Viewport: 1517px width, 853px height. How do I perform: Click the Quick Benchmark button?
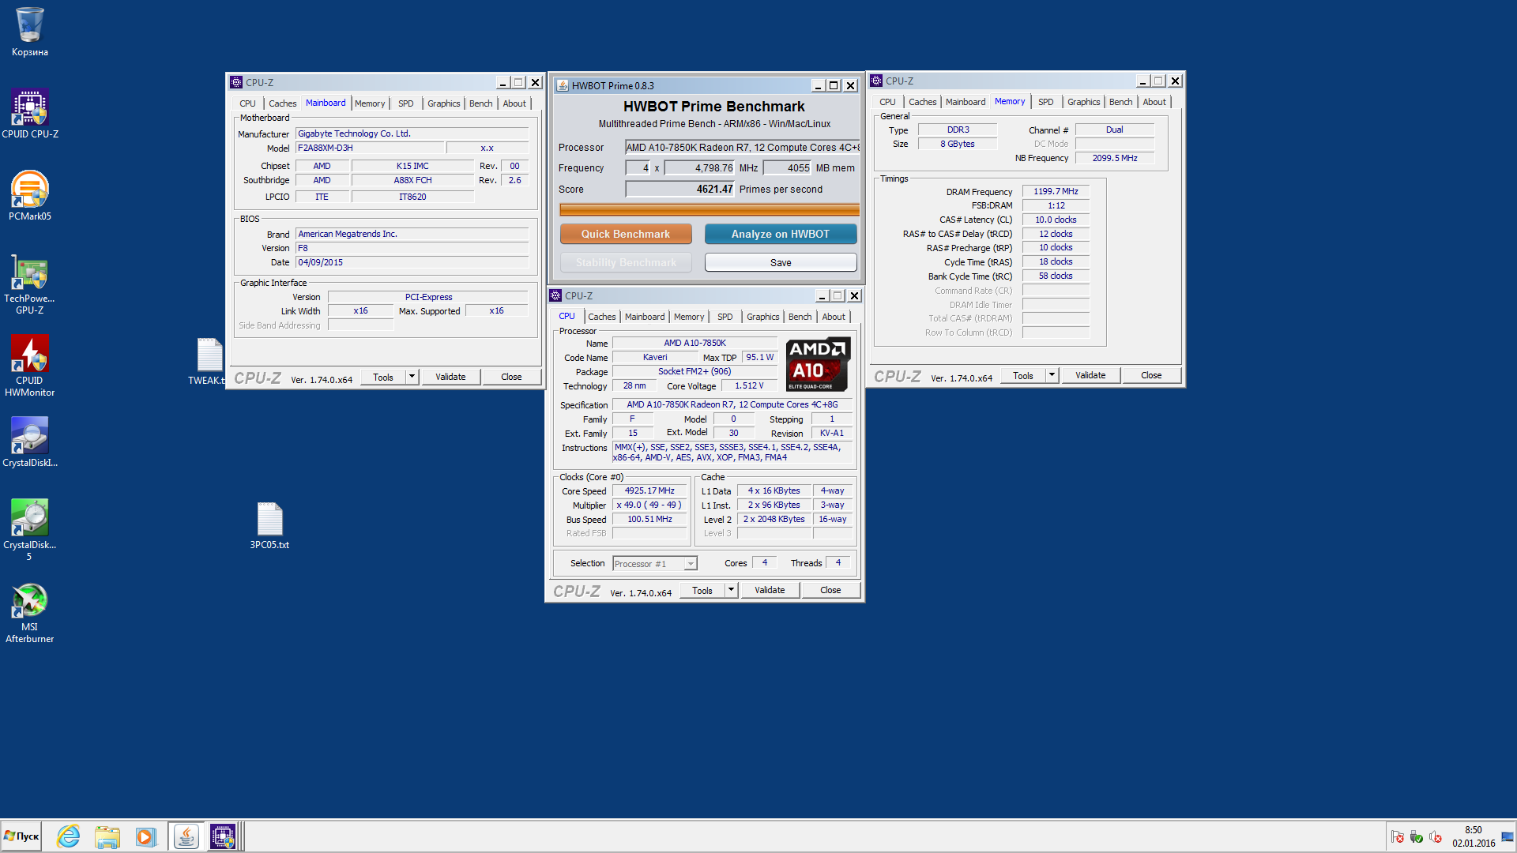pyautogui.click(x=626, y=234)
